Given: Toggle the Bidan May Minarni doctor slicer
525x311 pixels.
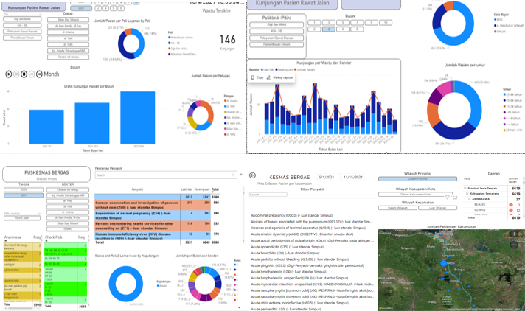Looking at the screenshot, I should tap(67, 20).
